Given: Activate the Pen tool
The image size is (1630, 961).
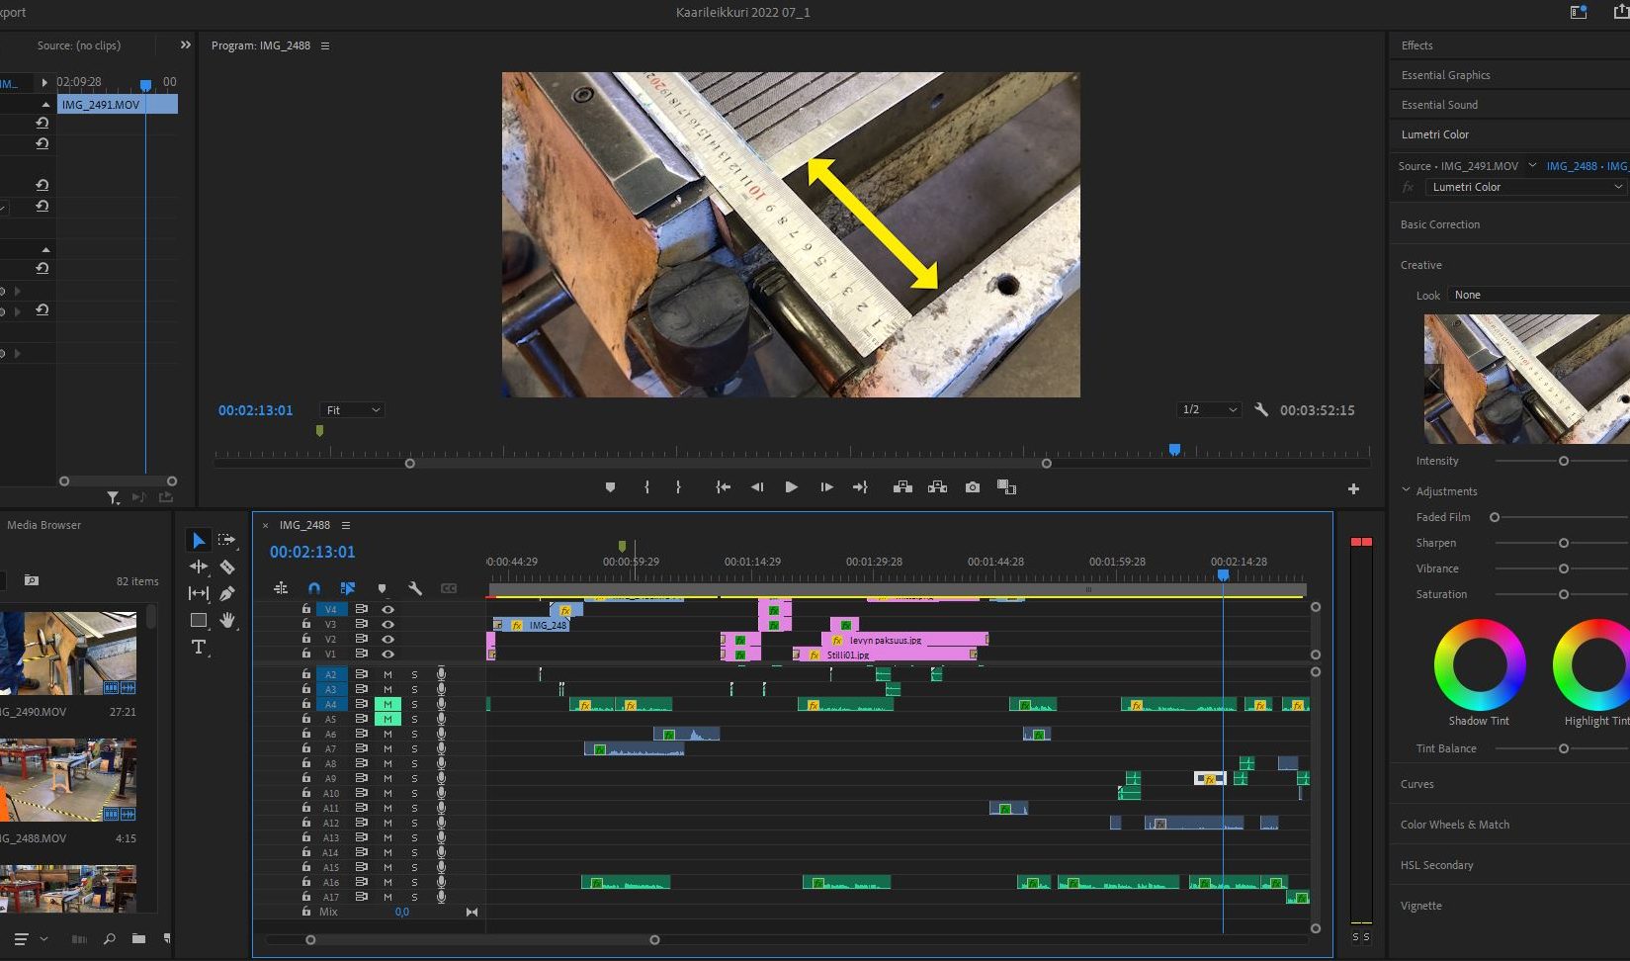Looking at the screenshot, I should click(227, 593).
